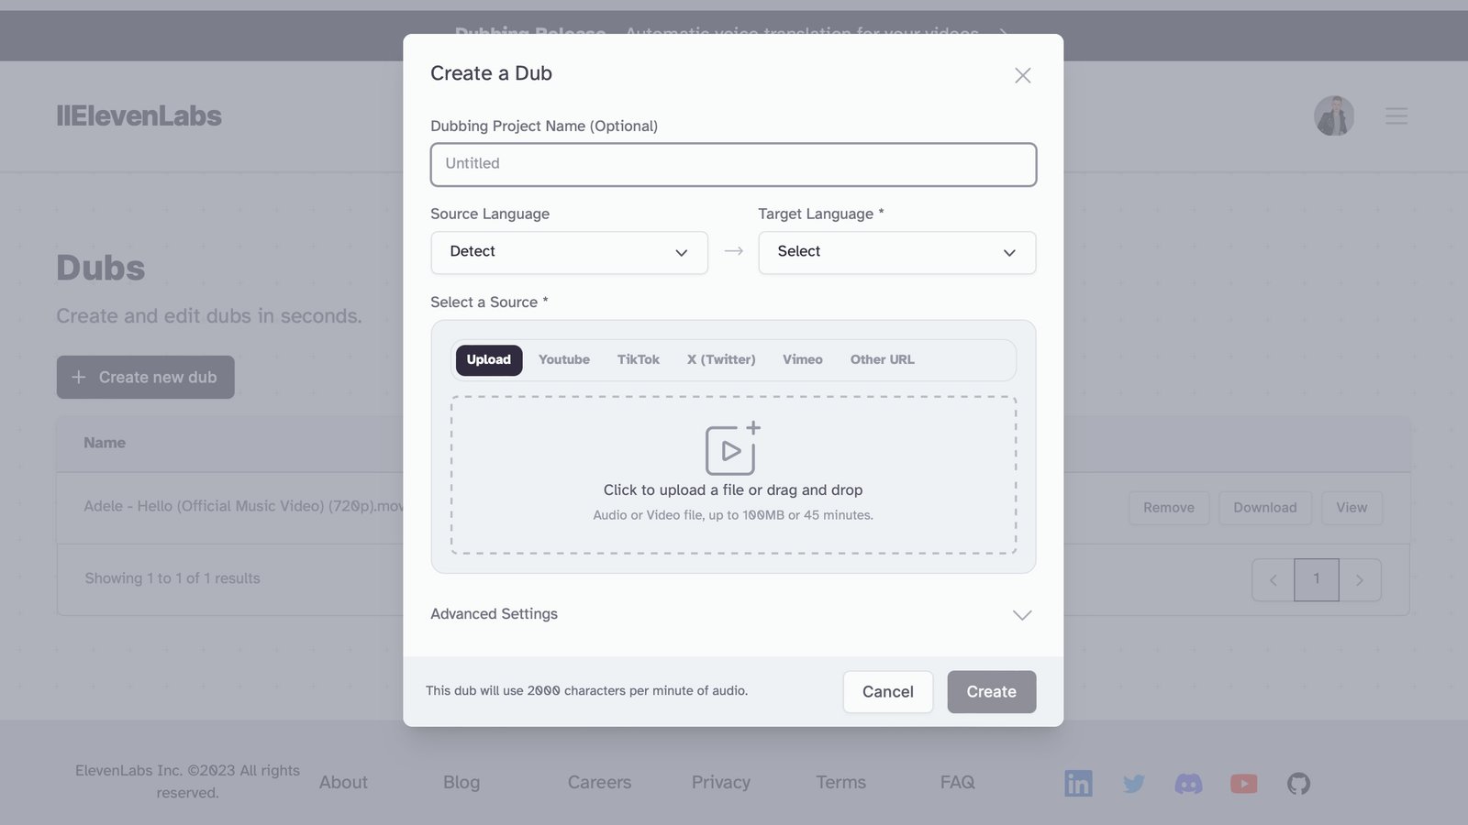Switch to the X (Twitter) source tab
The width and height of the screenshot is (1468, 825).
721,359
